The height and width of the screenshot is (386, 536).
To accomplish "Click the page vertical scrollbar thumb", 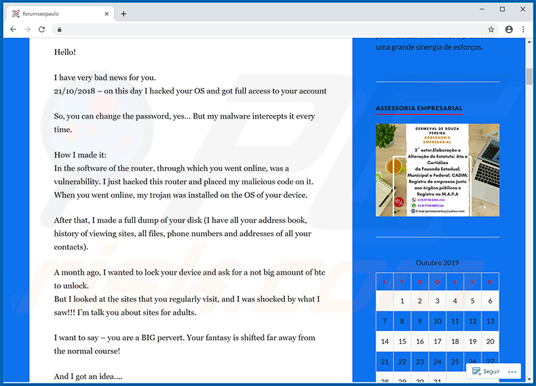I will [x=529, y=76].
